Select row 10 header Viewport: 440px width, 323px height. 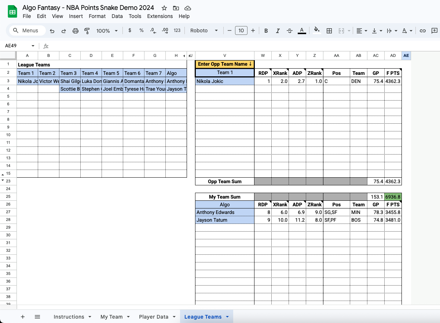(x=8, y=135)
